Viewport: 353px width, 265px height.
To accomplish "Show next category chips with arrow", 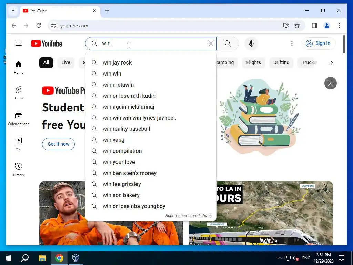I will [x=331, y=63].
